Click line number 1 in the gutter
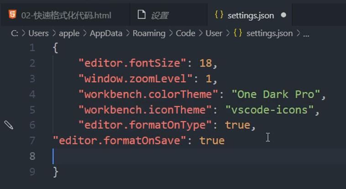The height and width of the screenshot is (189, 346). point(32,47)
